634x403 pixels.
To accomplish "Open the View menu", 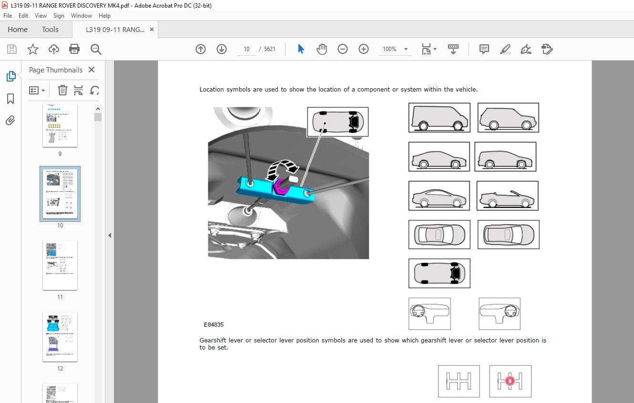I will coord(41,16).
